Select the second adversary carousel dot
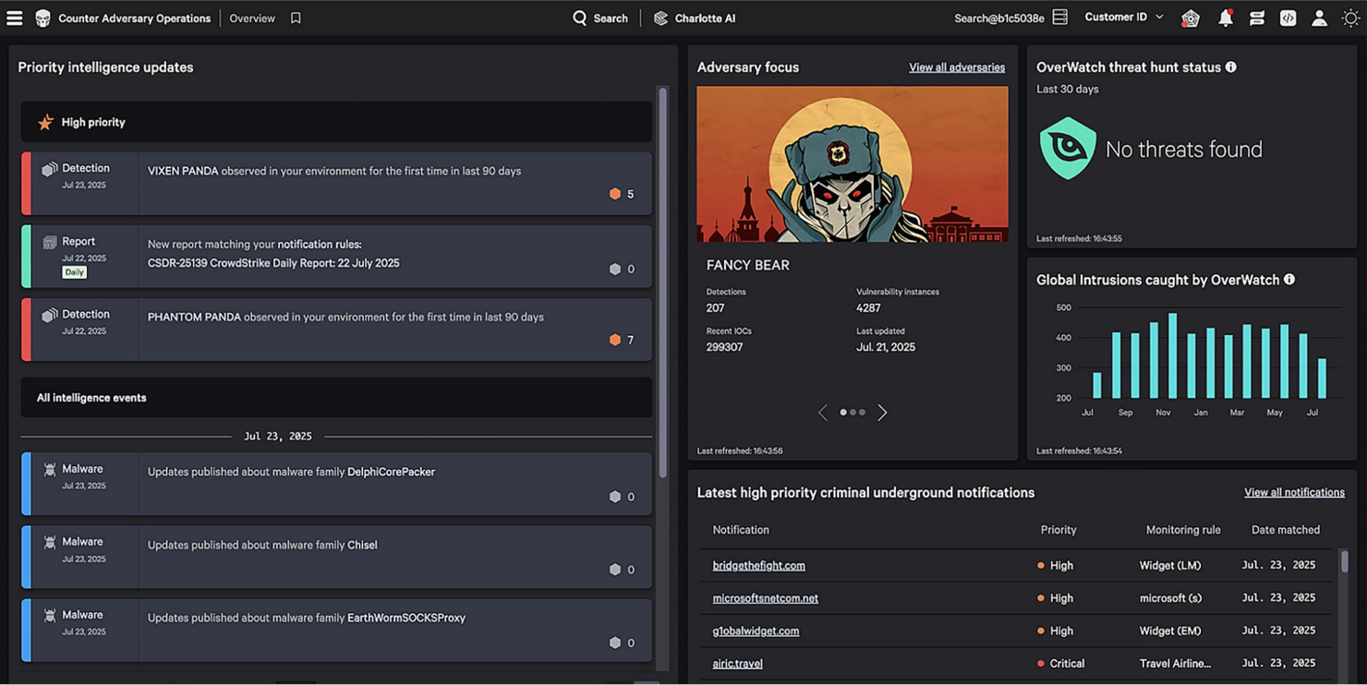The width and height of the screenshot is (1367, 685). click(852, 412)
